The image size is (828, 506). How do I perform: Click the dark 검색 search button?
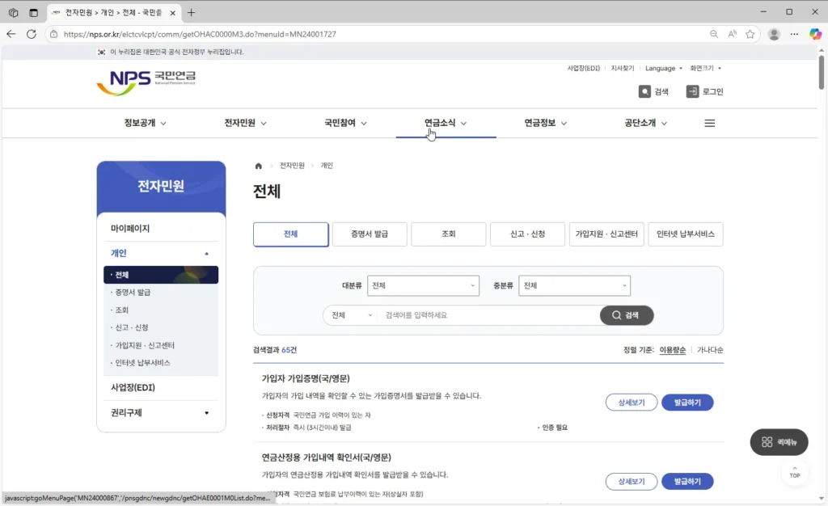(x=627, y=315)
